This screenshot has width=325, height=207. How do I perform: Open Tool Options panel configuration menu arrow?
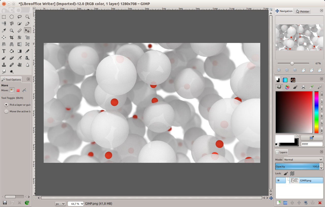[x=28, y=79]
